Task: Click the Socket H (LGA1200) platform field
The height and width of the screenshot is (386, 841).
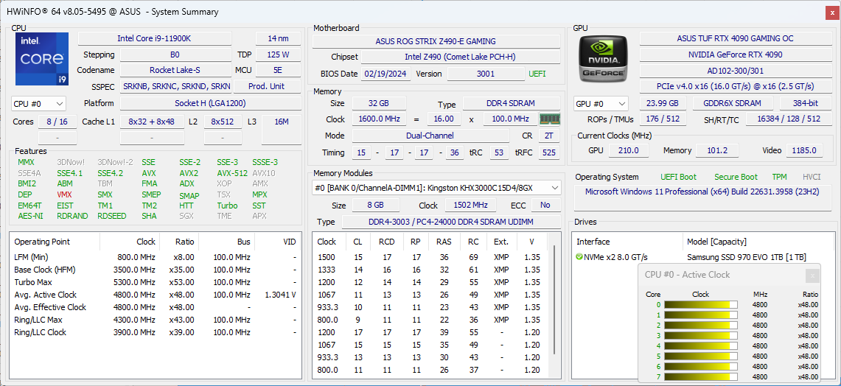Action: click(x=210, y=103)
